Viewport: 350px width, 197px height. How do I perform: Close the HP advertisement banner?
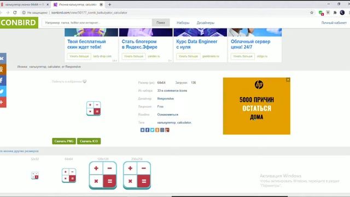[x=288, y=80]
